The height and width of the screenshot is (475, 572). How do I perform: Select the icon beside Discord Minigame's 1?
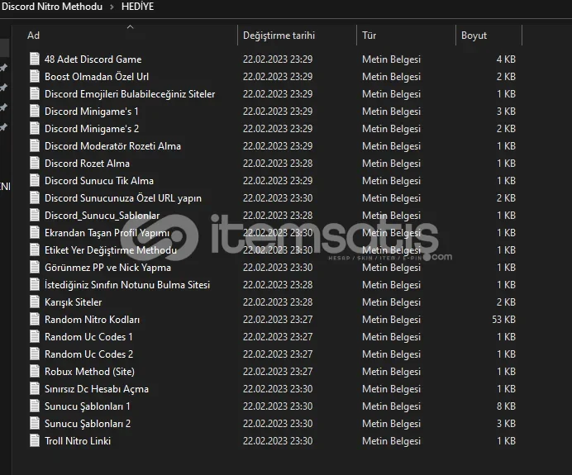click(35, 112)
